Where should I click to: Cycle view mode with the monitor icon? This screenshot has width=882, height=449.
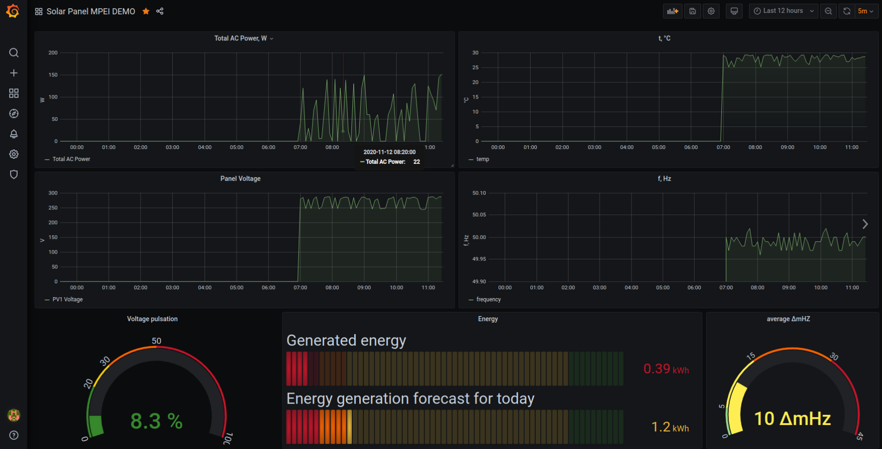734,11
